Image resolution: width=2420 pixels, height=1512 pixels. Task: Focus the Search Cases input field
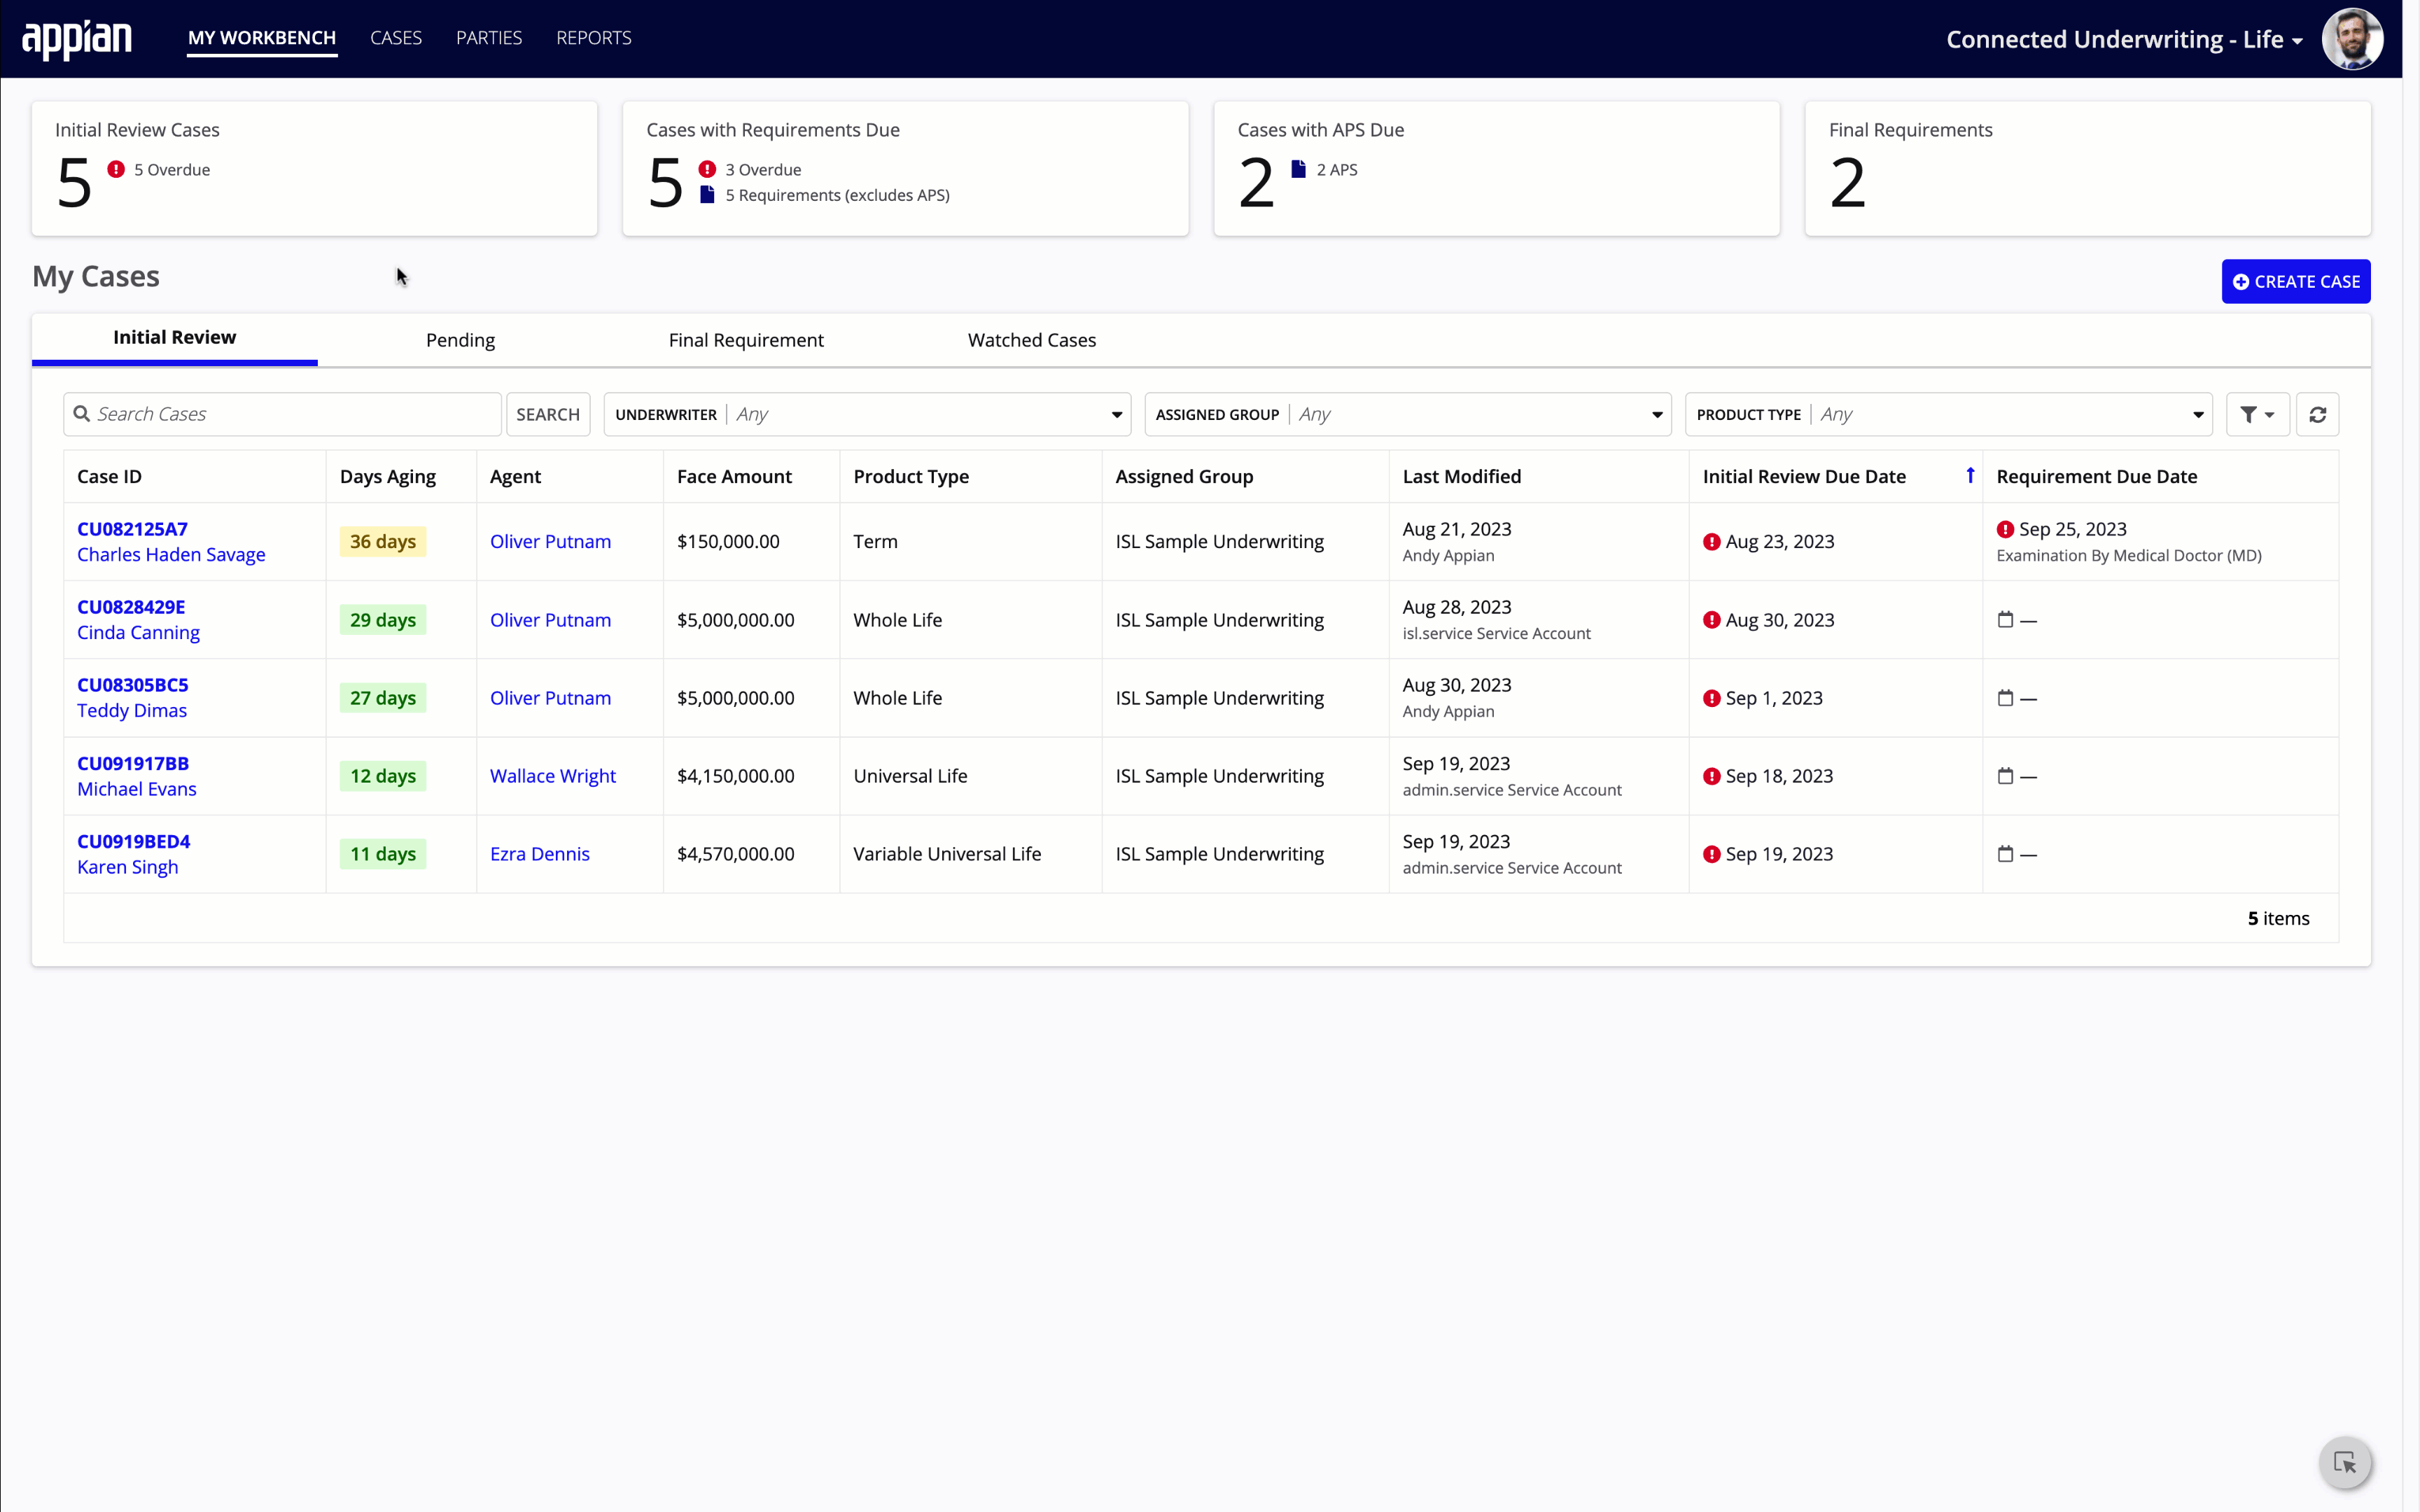(282, 414)
